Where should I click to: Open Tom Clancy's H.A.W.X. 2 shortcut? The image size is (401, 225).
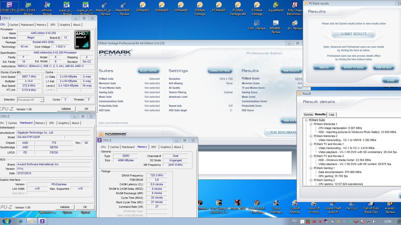pos(219,207)
